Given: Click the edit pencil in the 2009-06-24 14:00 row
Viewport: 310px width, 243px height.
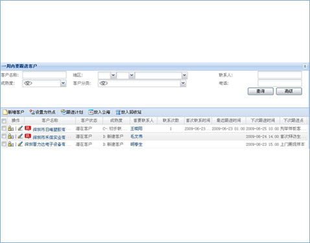Looking at the screenshot, I should tap(20, 136).
